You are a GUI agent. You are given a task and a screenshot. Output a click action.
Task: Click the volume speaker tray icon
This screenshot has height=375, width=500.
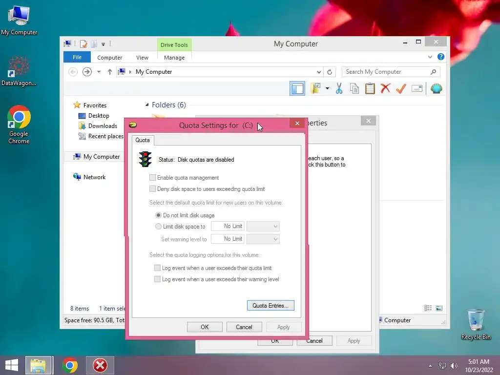point(454,366)
